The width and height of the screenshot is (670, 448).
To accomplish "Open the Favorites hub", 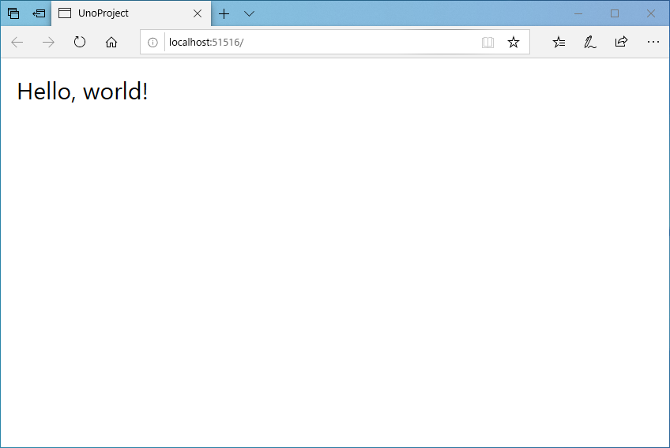I will (559, 43).
